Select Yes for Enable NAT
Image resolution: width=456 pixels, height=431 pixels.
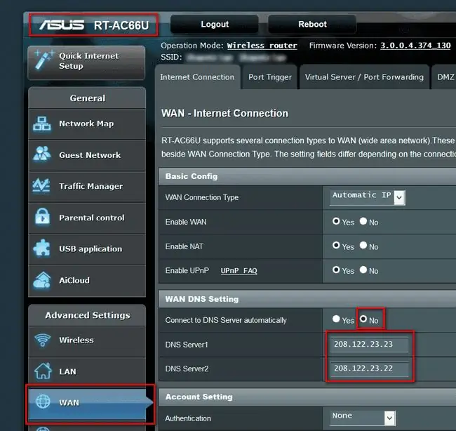(x=336, y=245)
